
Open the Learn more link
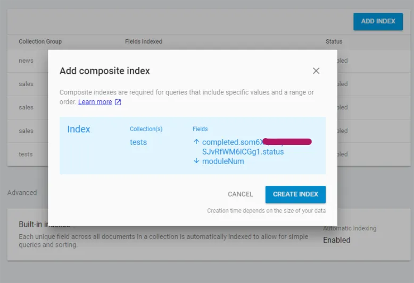[95, 102]
